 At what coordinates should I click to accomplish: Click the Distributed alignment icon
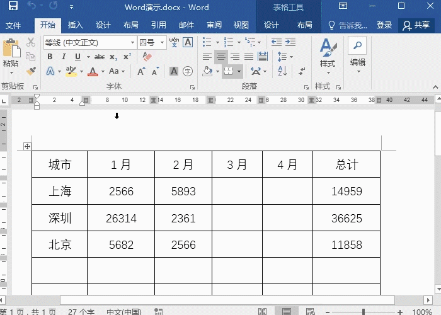263,57
